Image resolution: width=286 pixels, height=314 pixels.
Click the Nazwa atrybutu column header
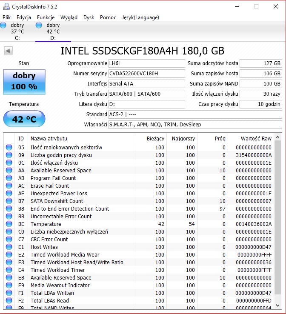pyautogui.click(x=82, y=139)
